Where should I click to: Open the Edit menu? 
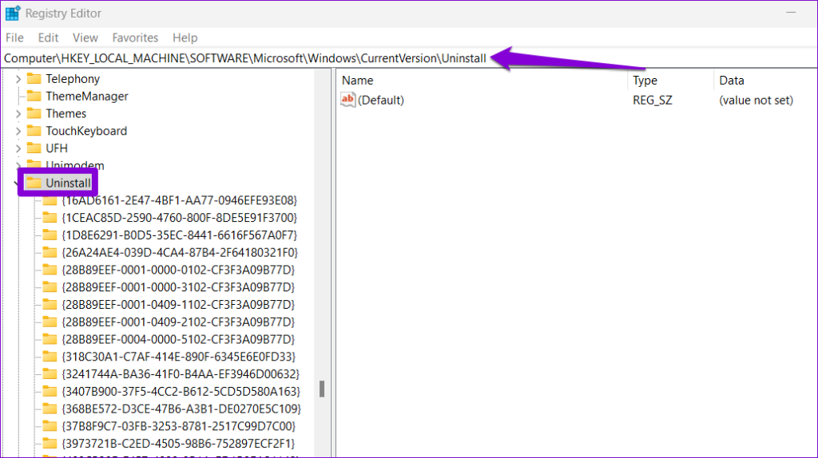tap(48, 38)
